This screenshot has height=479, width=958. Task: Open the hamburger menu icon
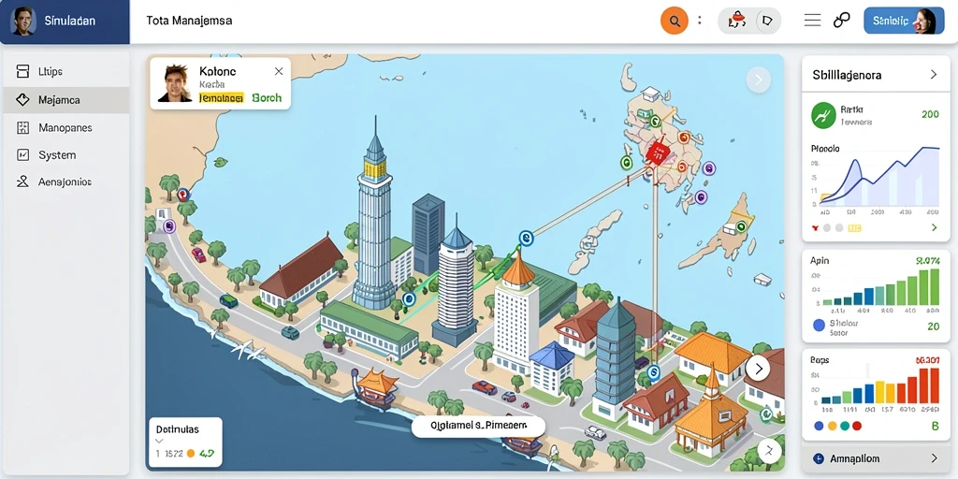pyautogui.click(x=812, y=21)
